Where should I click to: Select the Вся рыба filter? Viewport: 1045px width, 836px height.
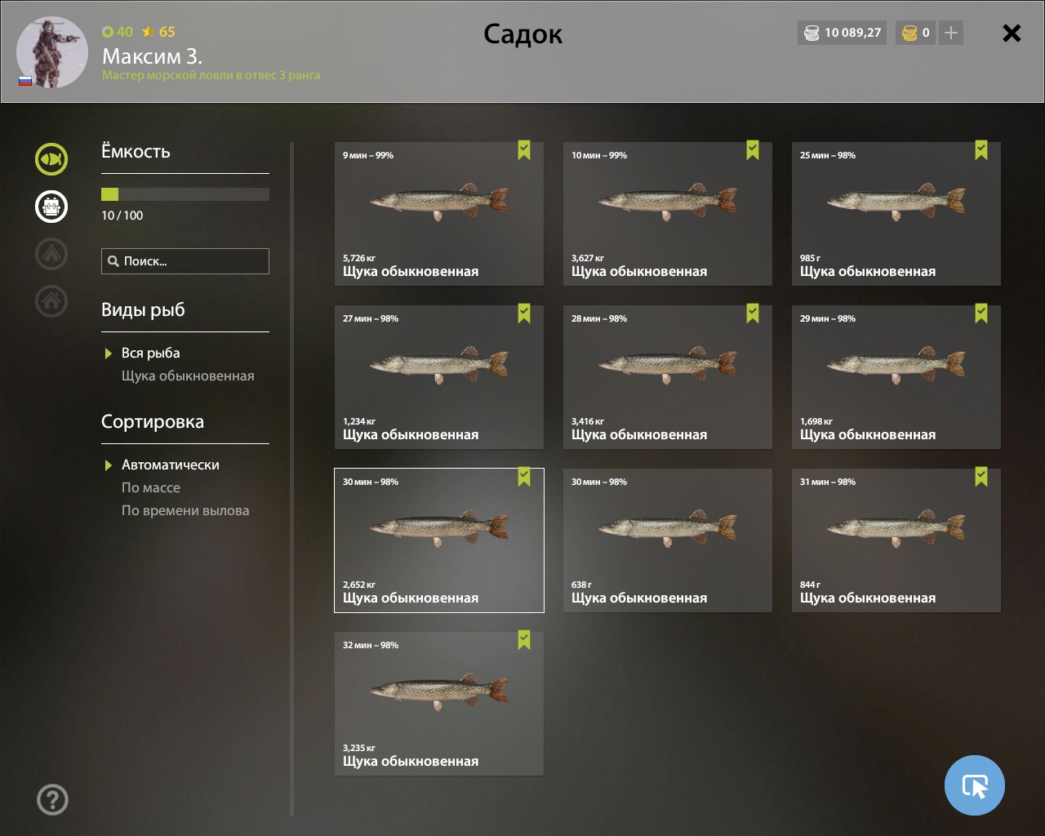[x=150, y=353]
